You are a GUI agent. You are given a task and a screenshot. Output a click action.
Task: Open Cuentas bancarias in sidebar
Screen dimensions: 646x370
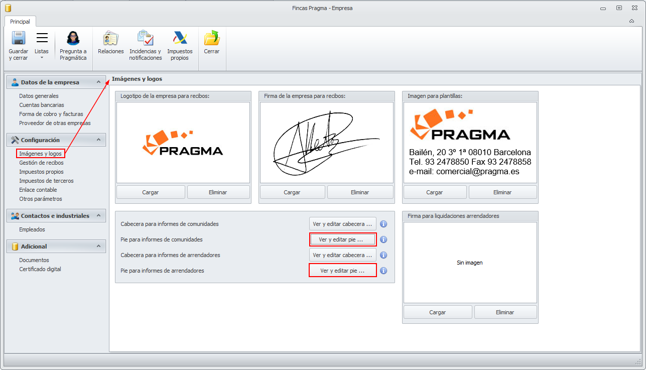point(42,105)
